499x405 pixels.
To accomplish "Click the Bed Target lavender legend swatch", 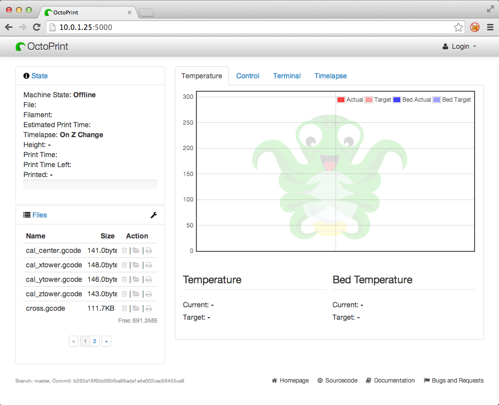I will pyautogui.click(x=437, y=100).
